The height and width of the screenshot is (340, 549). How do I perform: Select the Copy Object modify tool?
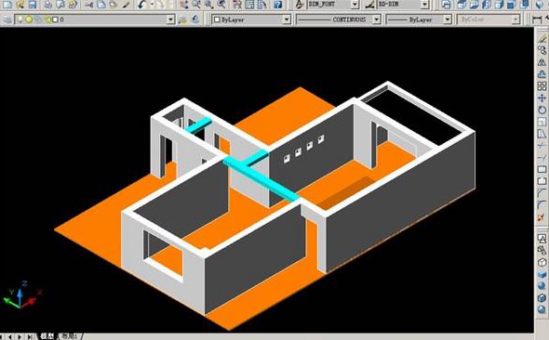coord(542,50)
